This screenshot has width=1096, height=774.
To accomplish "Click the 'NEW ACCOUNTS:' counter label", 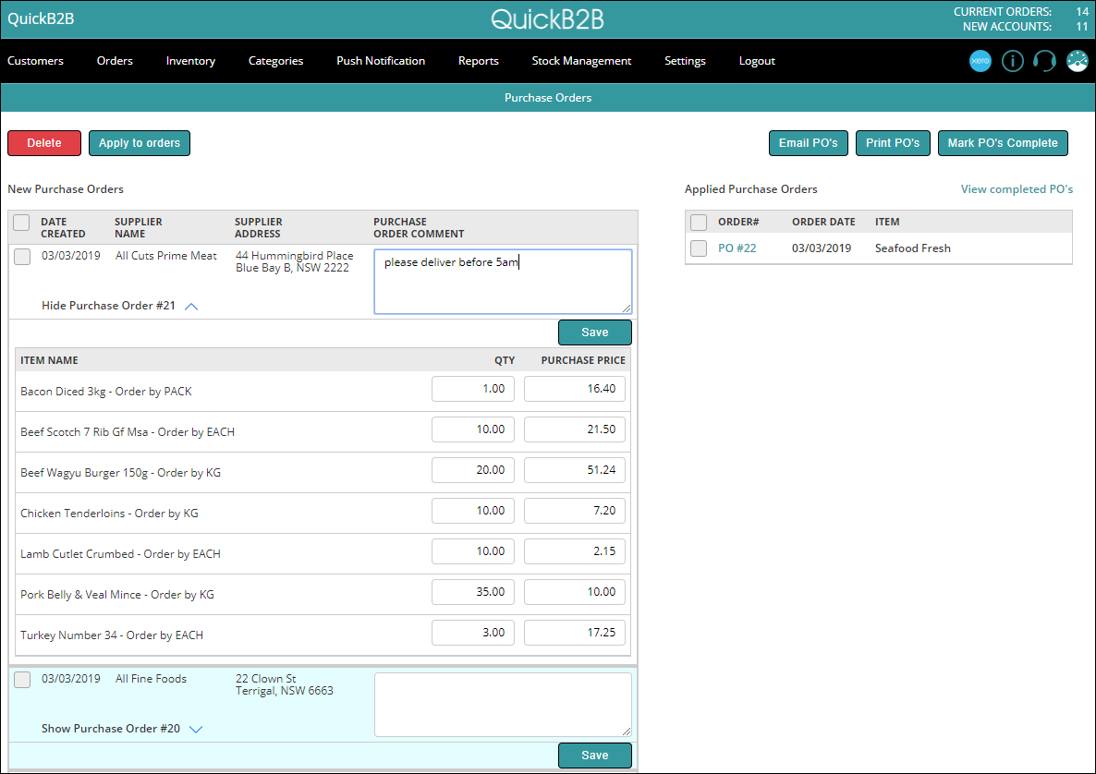I will (1006, 27).
